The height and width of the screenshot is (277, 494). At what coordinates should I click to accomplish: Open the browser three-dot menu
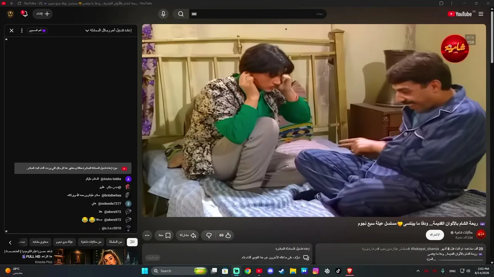pos(452,3)
